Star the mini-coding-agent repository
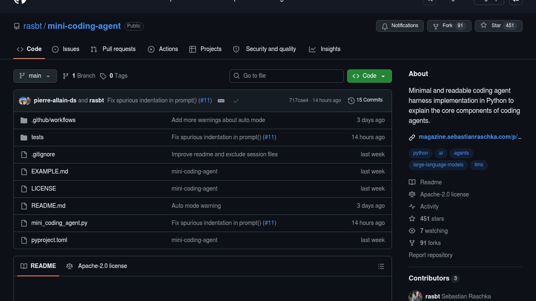Image resolution: width=536 pixels, height=301 pixels. click(498, 26)
